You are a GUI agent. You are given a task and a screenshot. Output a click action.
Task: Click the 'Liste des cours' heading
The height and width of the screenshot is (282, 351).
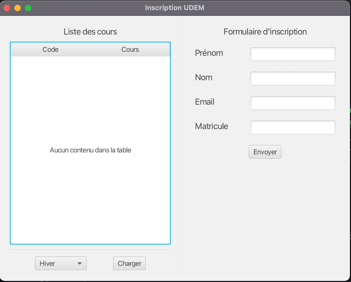[90, 32]
